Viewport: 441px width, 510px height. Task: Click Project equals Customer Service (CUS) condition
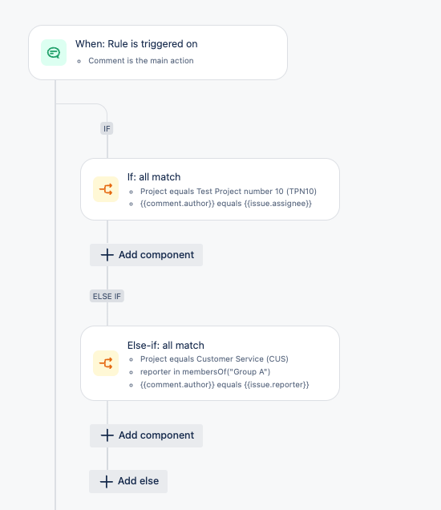[214, 359]
